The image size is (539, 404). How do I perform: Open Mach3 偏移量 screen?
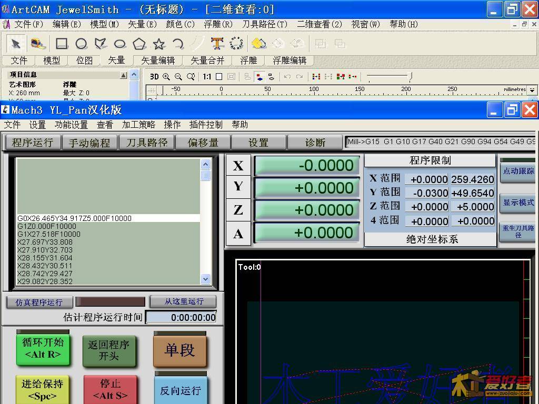pos(203,143)
